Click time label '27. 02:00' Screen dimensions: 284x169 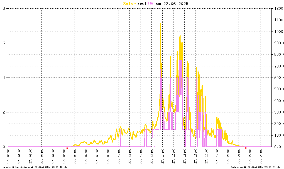point(30,156)
